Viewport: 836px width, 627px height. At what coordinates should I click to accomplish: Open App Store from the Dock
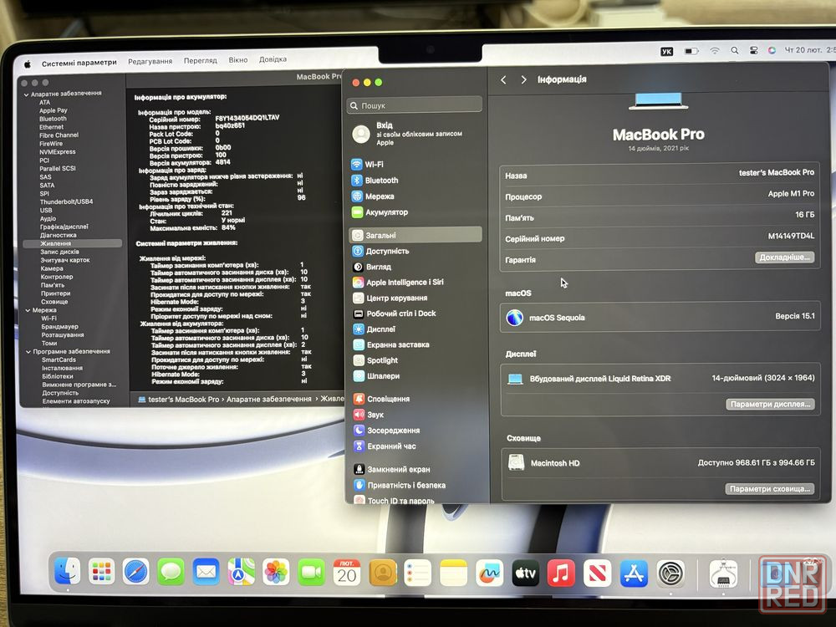634,573
